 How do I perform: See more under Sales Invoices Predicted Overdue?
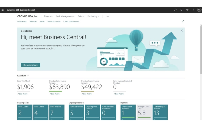[x=119, y=94]
